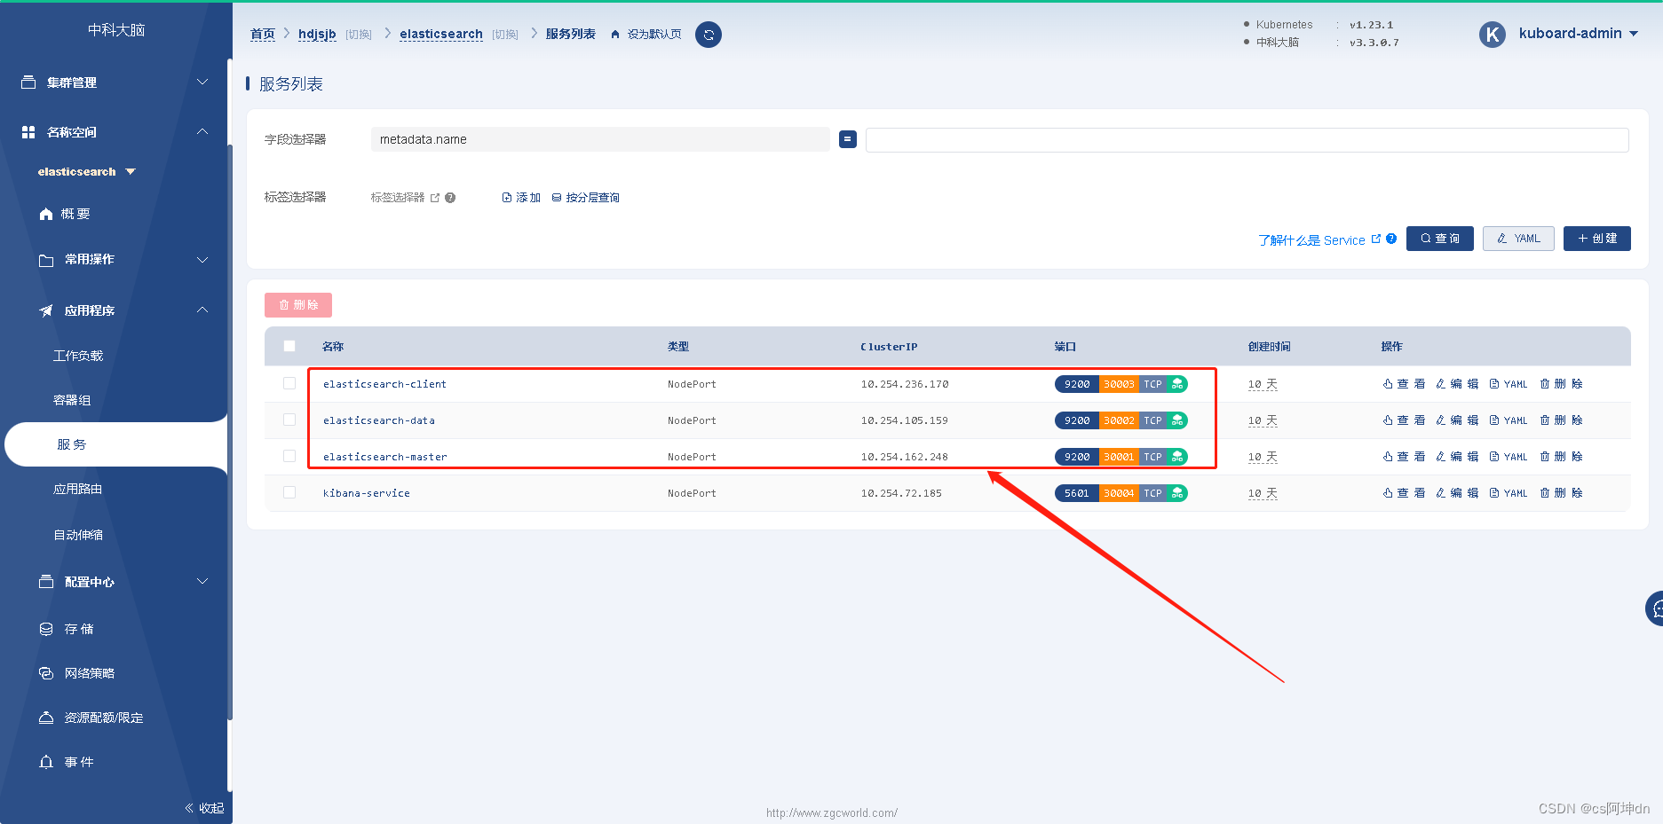Click the 名称空间 grid icon in the sidebar
Image resolution: width=1663 pixels, height=824 pixels.
[28, 131]
